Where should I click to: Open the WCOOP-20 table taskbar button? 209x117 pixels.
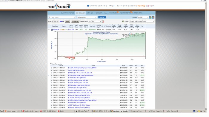click(48, 111)
